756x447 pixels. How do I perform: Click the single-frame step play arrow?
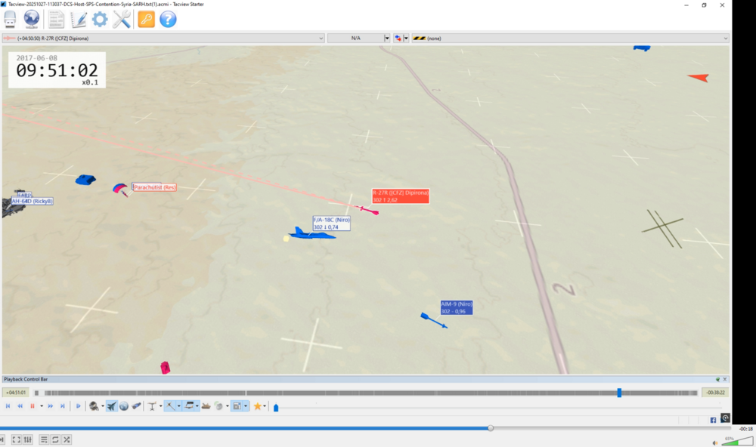(x=79, y=406)
